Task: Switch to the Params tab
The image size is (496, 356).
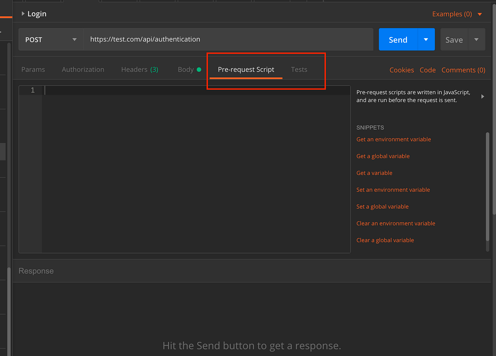Action: [x=33, y=69]
